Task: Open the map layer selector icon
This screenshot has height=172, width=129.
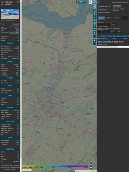Action: point(90,2)
